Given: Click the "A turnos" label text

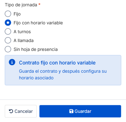Looking at the screenshot, I should [x=22, y=32].
